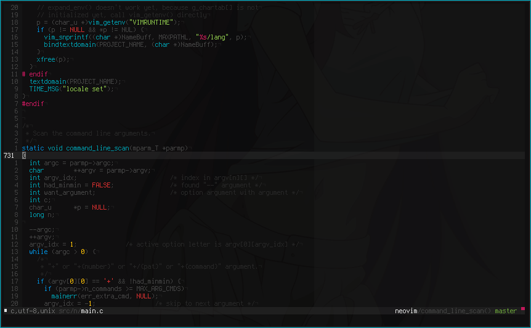Click 'int had_minmin = FALSE;' declaration

tap(71, 185)
